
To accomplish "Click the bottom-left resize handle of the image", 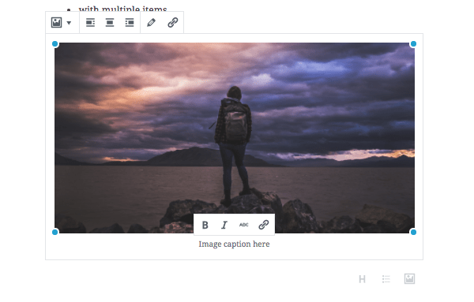I will click(55, 232).
